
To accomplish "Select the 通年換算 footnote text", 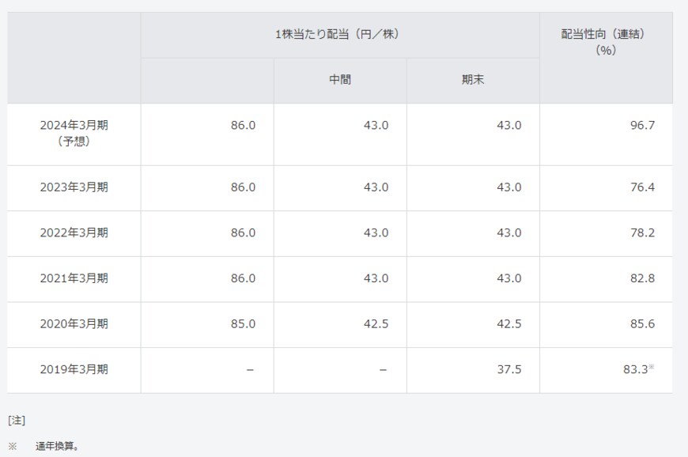I will pyautogui.click(x=57, y=446).
